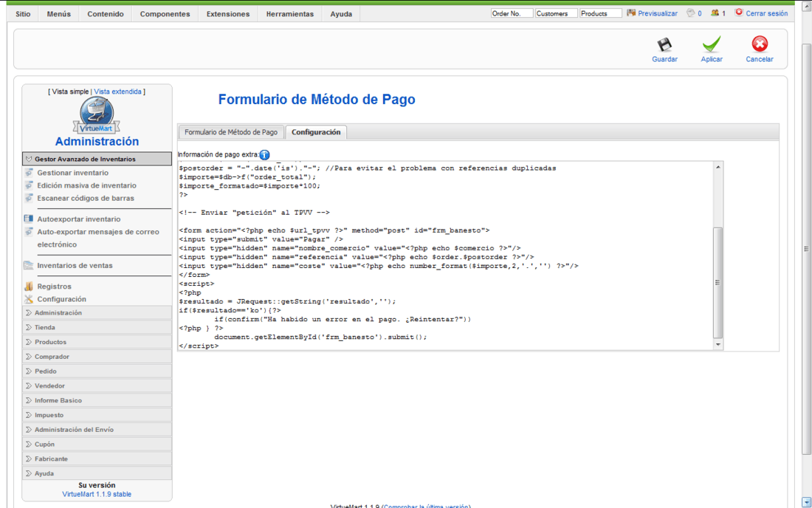Click the code textarea scroll down arrow
This screenshot has width=812, height=508.
tap(718, 344)
